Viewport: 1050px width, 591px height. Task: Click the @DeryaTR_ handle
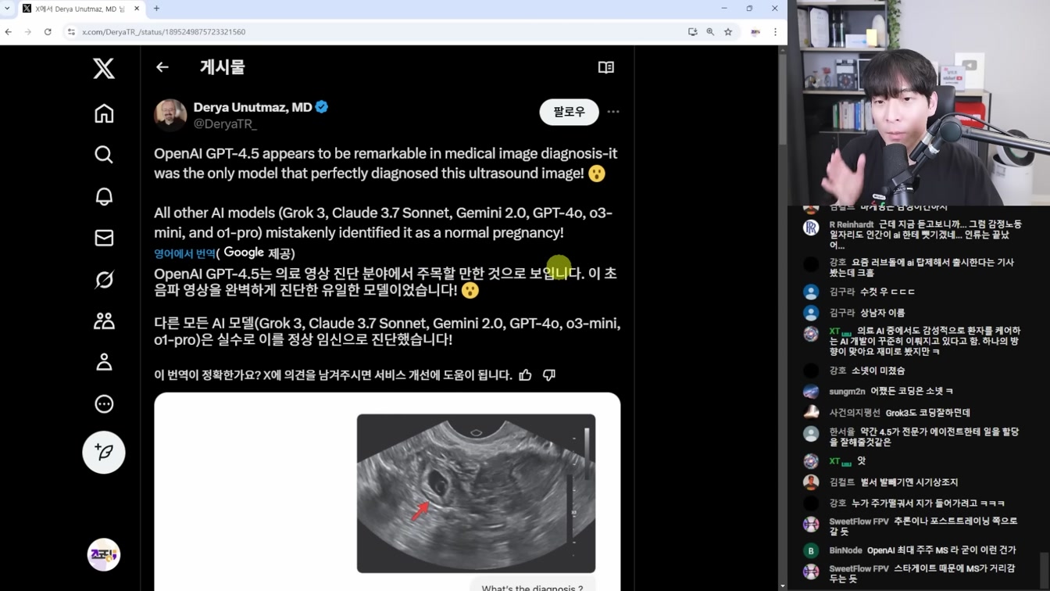[x=225, y=124]
